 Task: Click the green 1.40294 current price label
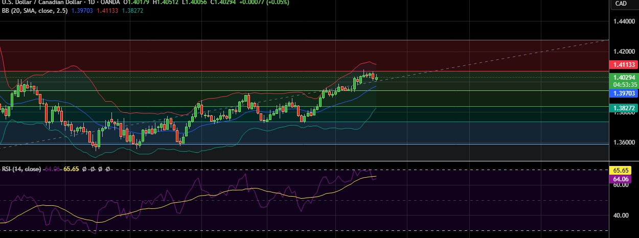623,78
